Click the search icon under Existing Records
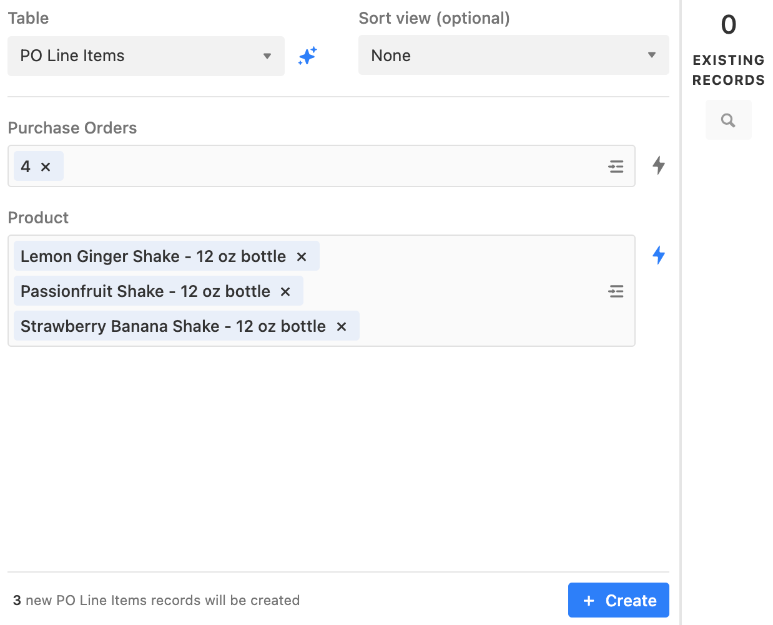This screenshot has height=625, width=773. click(728, 120)
